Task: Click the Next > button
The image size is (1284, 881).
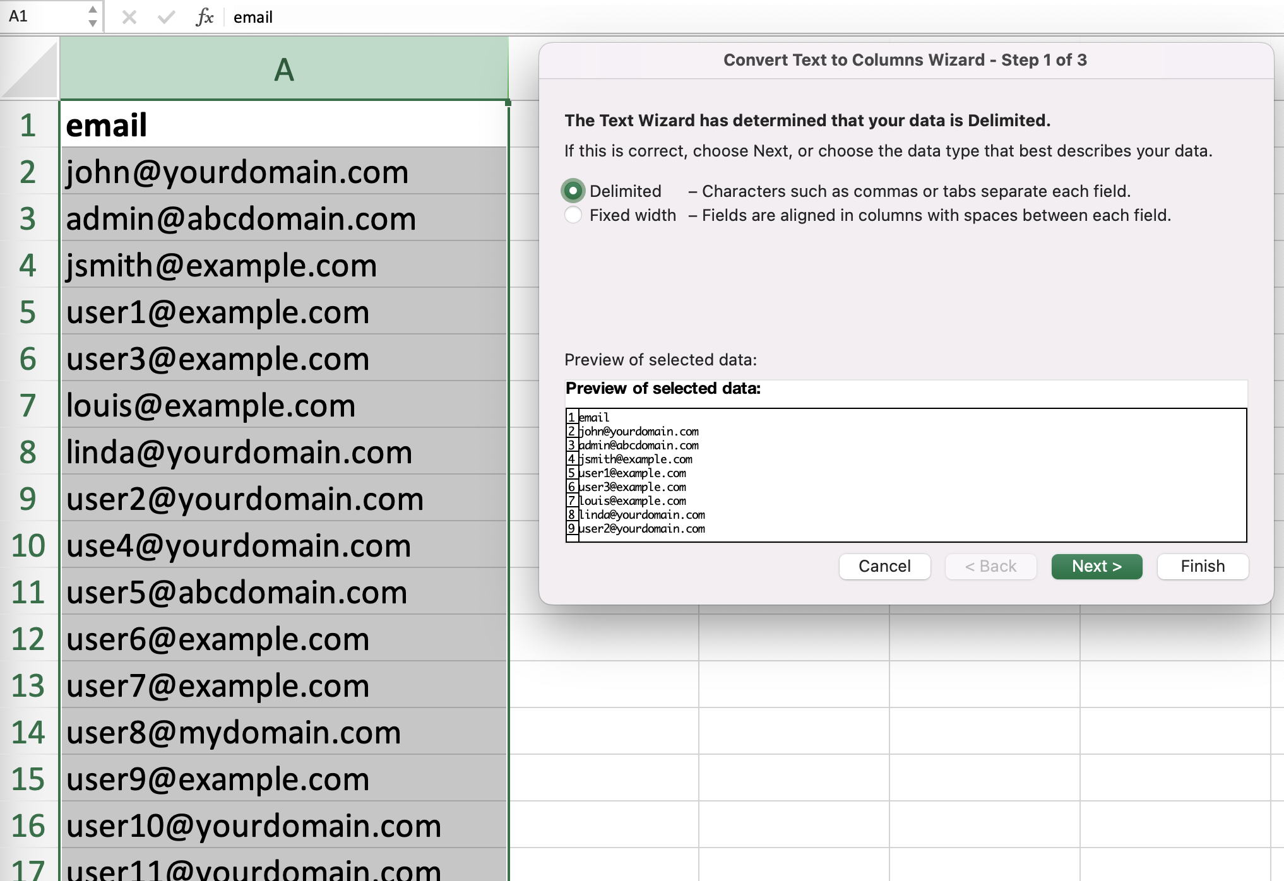Action: [x=1097, y=566]
